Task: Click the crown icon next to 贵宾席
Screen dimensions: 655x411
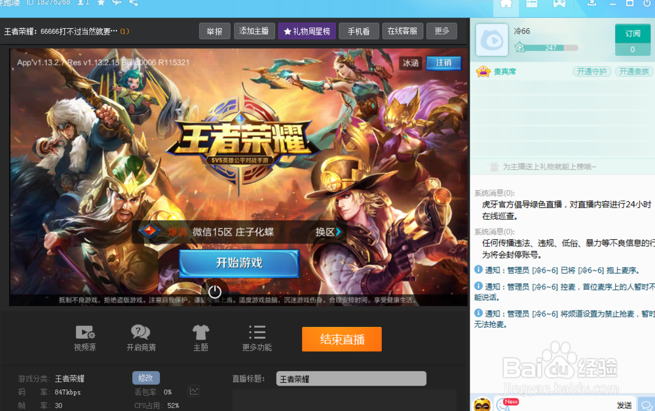Action: click(x=483, y=71)
